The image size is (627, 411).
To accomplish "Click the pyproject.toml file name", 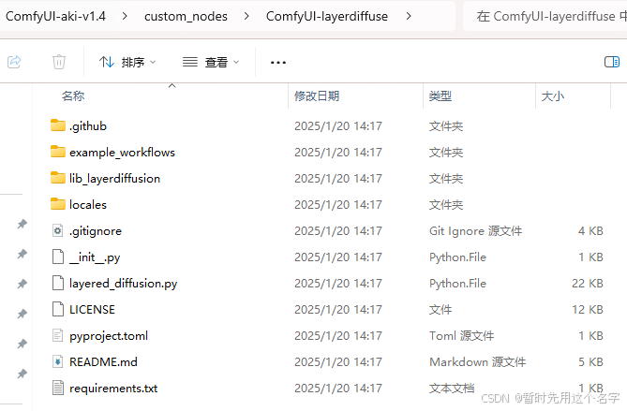I will point(109,336).
